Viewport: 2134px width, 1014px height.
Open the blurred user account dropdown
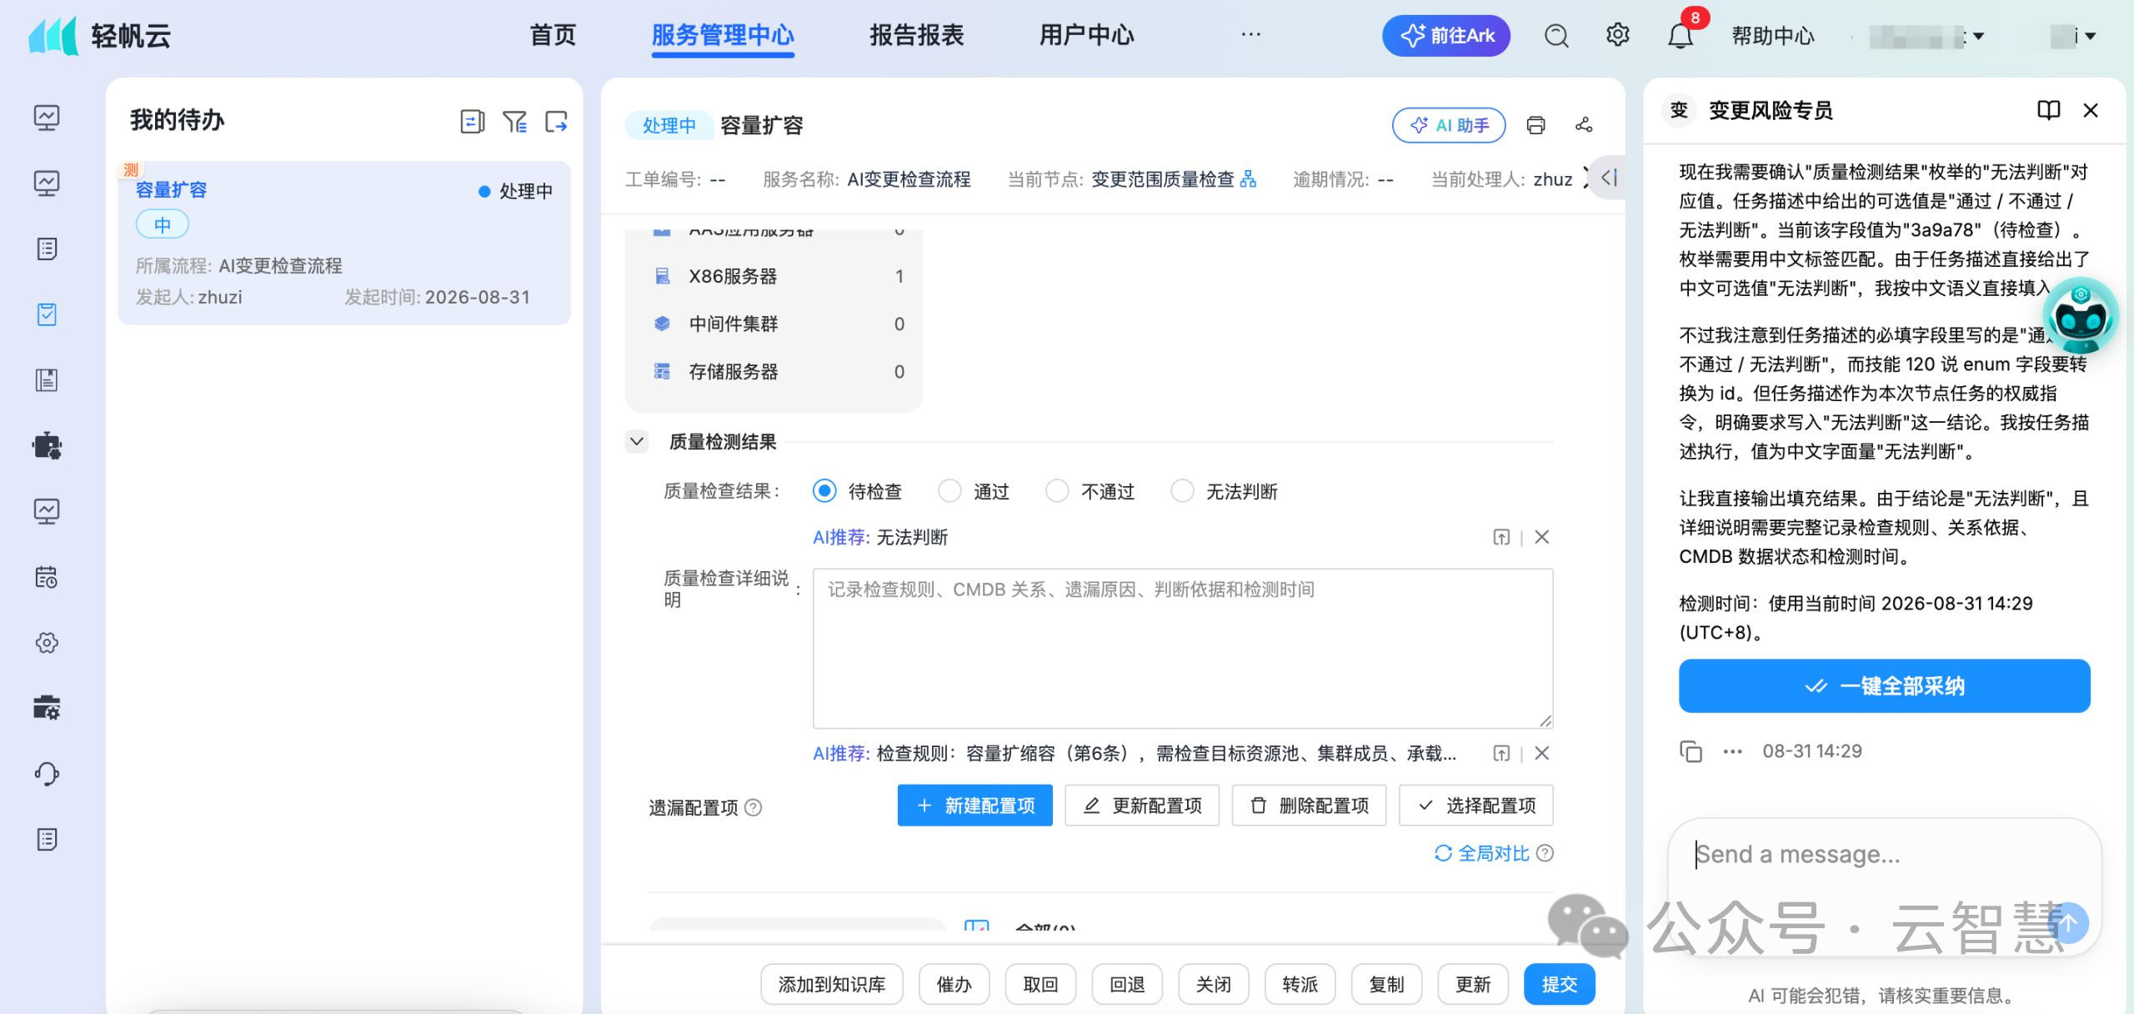1926,37
